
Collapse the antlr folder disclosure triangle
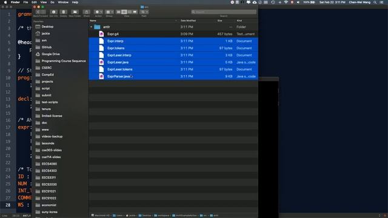point(92,27)
